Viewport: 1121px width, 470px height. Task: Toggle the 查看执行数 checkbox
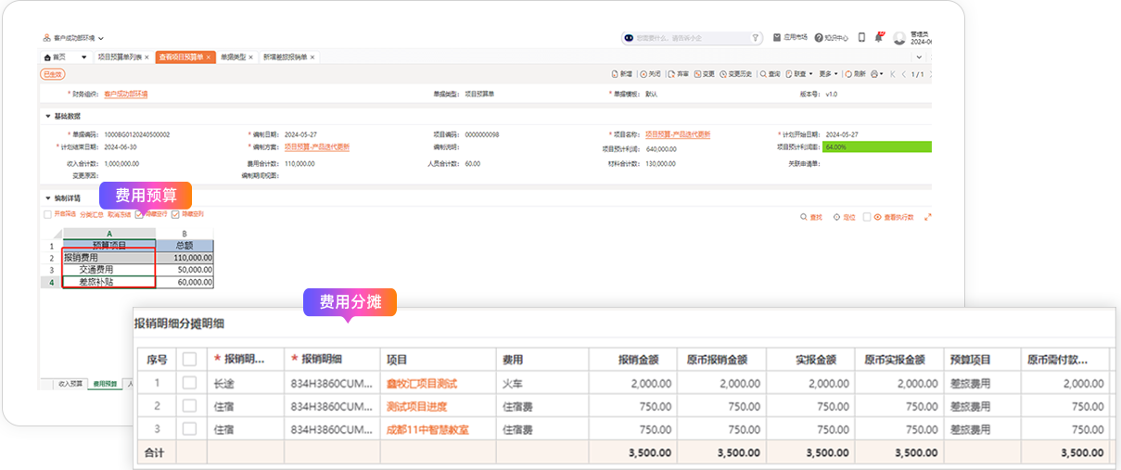coord(867,217)
